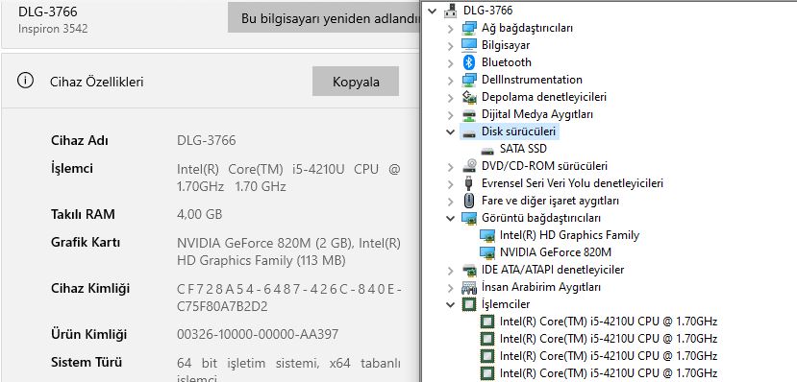Image resolution: width=797 pixels, height=382 pixels.
Task: Collapse the DLG-3766 root node
Action: pyautogui.click(x=432, y=11)
